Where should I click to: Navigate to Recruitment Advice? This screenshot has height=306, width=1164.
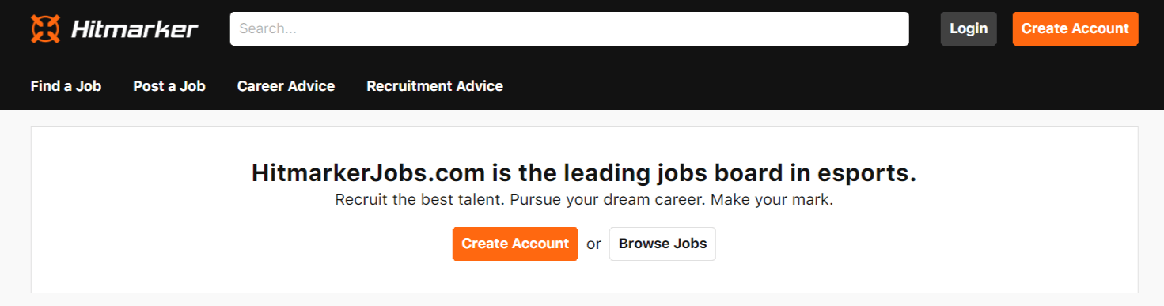click(434, 86)
